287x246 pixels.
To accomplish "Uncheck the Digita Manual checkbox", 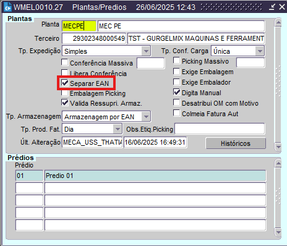I will point(176,92).
